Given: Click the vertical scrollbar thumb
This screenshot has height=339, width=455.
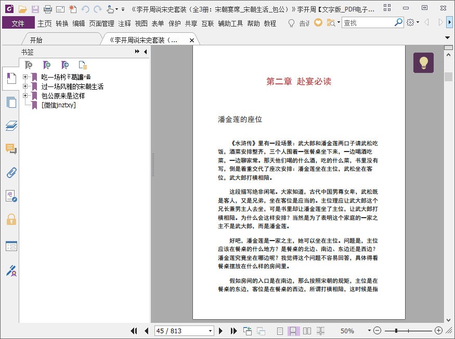Looking at the screenshot, I should [448, 77].
